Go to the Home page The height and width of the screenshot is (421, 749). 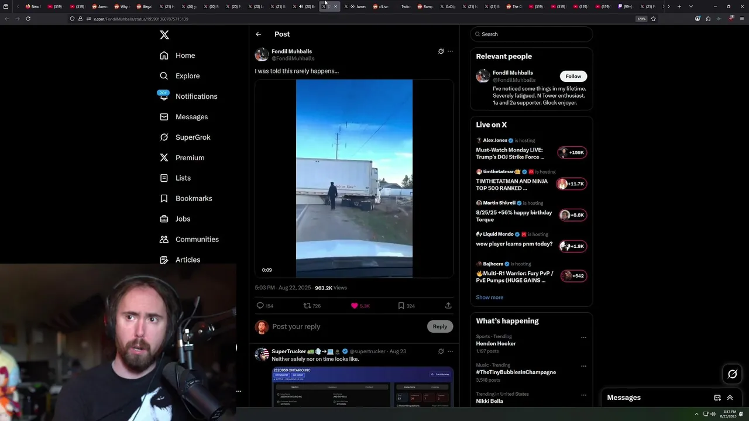(177, 56)
